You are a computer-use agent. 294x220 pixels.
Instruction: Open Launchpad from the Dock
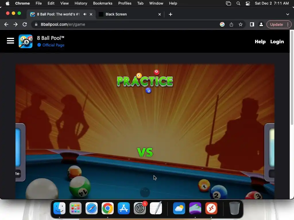(x=76, y=208)
